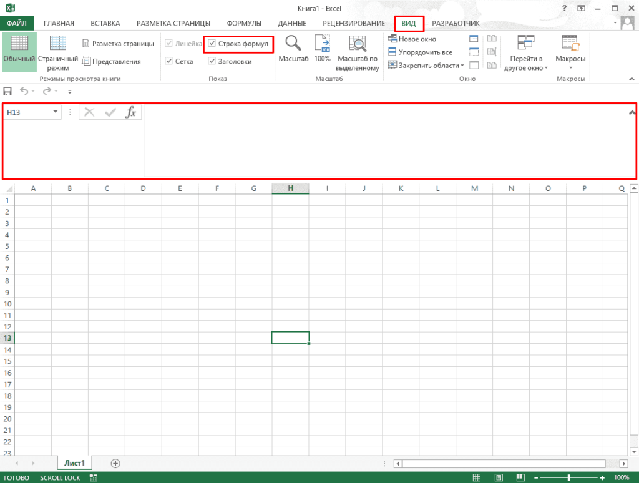Open the Макросы dropdown arrow
This screenshot has width=639, height=483.
point(570,67)
